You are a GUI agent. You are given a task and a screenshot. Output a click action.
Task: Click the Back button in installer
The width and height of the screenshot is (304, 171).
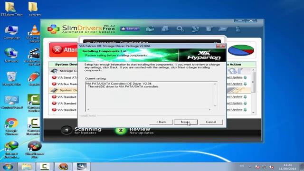pos(161,122)
